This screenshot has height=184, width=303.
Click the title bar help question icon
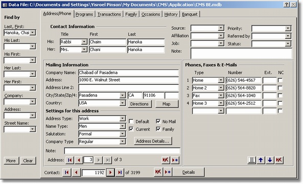(x=287, y=5)
